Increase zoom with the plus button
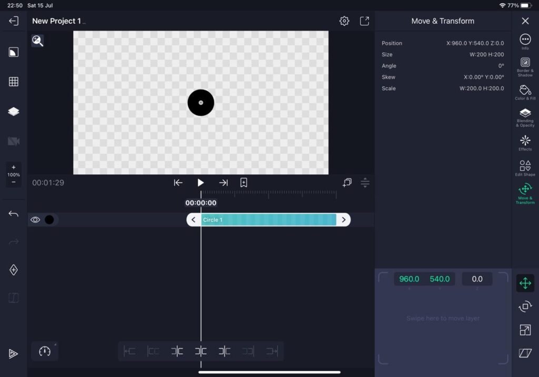 click(x=13, y=167)
